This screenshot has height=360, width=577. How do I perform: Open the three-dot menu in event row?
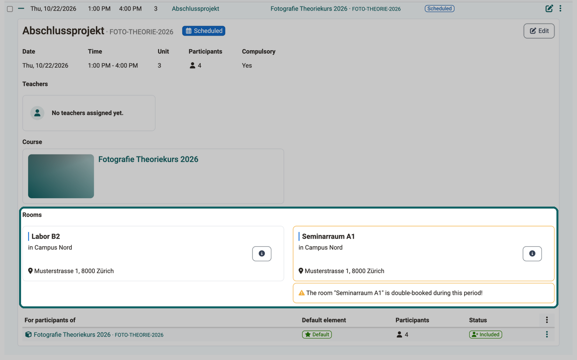coord(560,9)
